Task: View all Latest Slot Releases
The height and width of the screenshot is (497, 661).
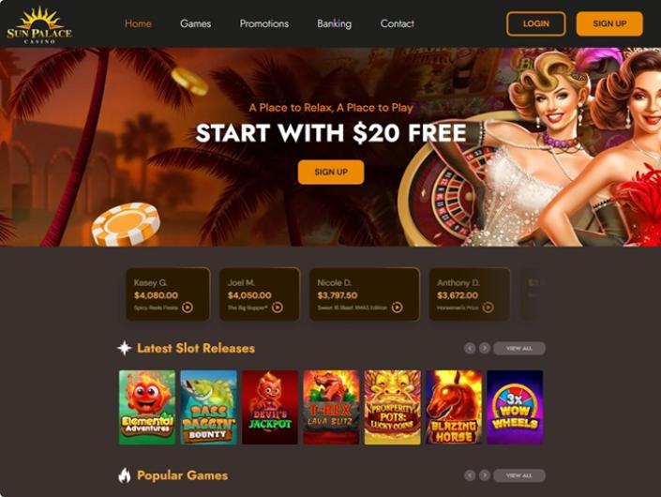Action: [519, 348]
